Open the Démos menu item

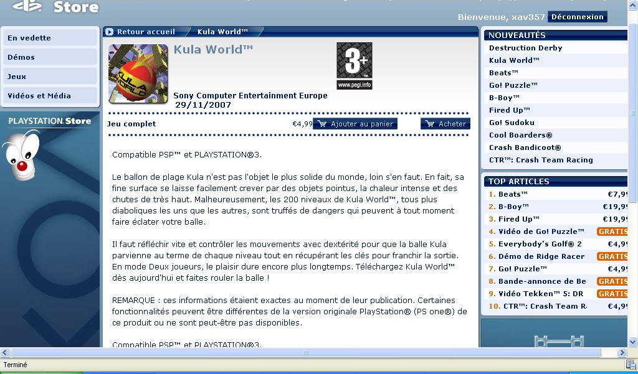[x=50, y=57]
